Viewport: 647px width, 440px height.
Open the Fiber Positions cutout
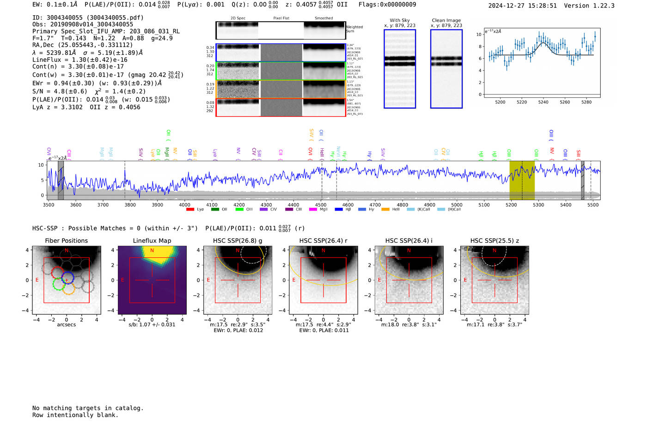click(x=67, y=280)
